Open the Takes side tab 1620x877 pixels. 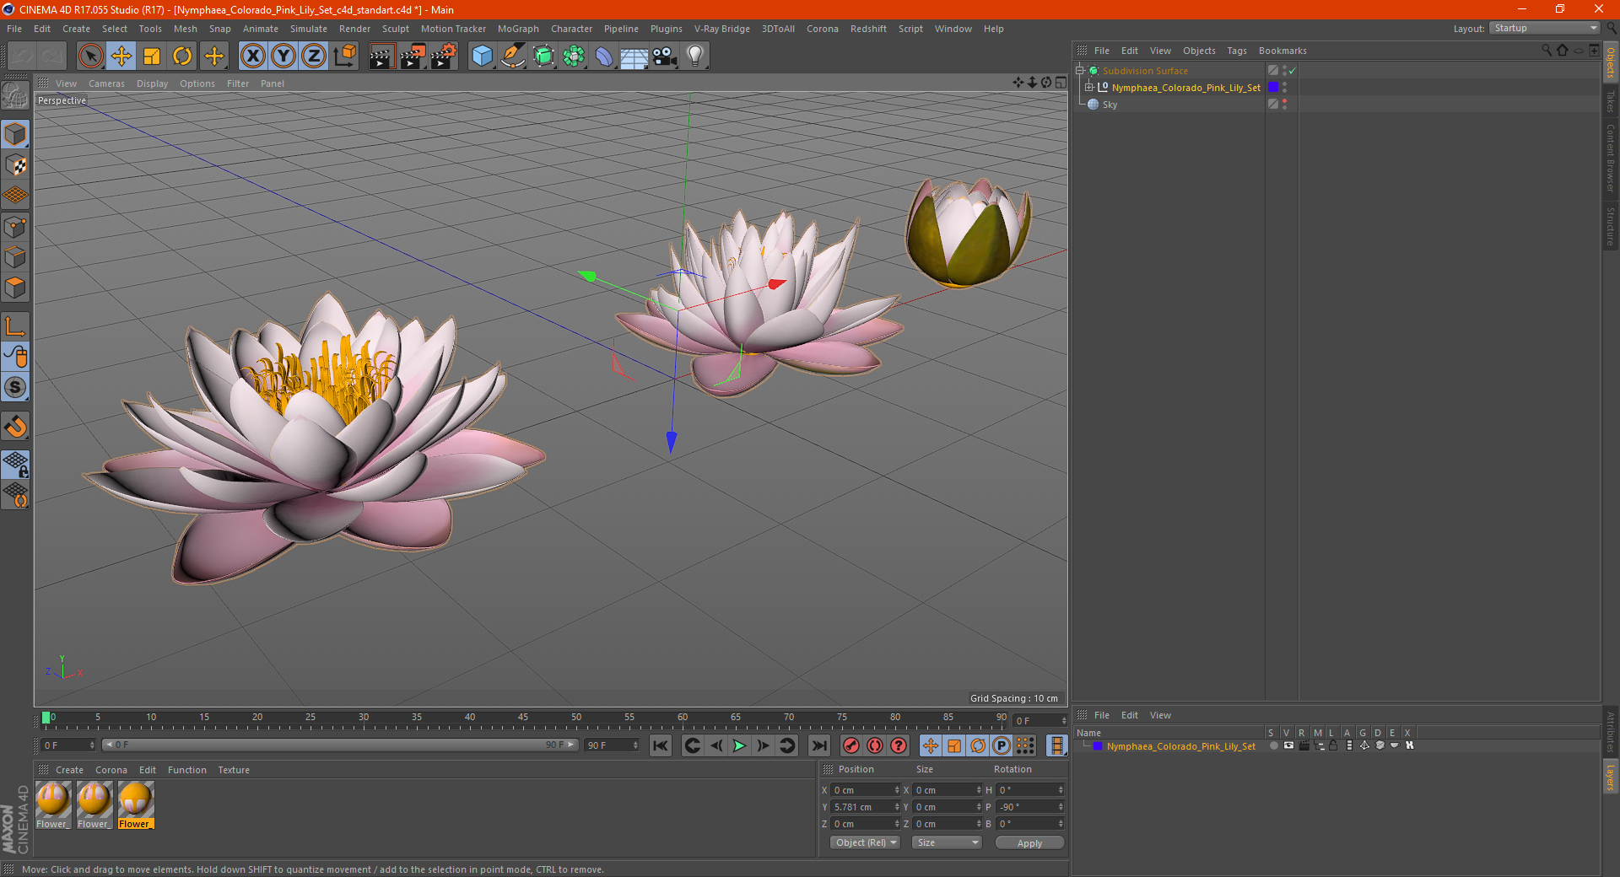1610,101
